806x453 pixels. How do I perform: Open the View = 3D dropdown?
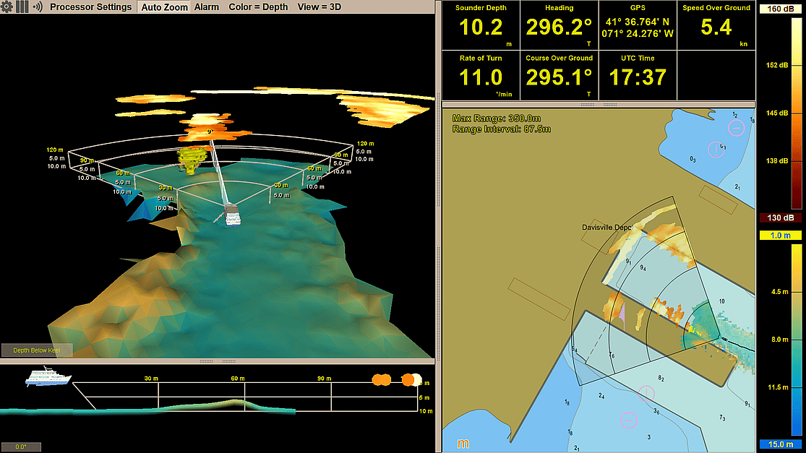pyautogui.click(x=320, y=7)
